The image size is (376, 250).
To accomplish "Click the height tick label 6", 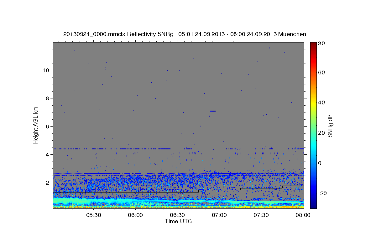I will [47, 127].
